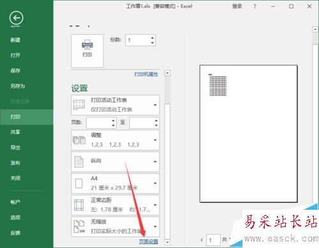
Task: Increase the number of copies
Action: pos(152,38)
